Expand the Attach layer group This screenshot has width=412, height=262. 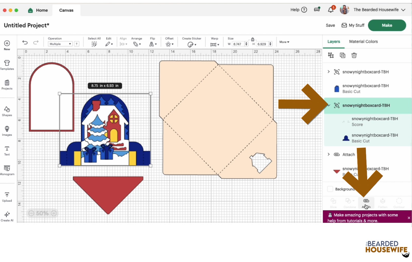[329, 154]
